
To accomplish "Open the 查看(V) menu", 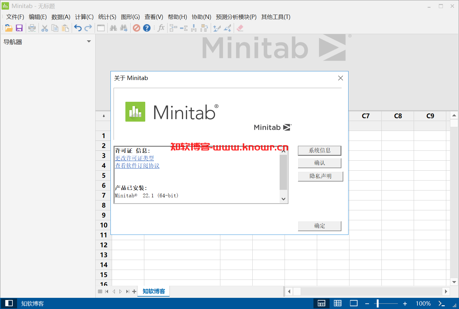I will pyautogui.click(x=154, y=17).
